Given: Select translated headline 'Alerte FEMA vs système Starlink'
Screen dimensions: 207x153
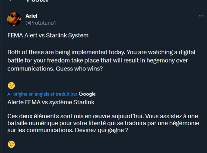Looking at the screenshot, I should (51, 102).
